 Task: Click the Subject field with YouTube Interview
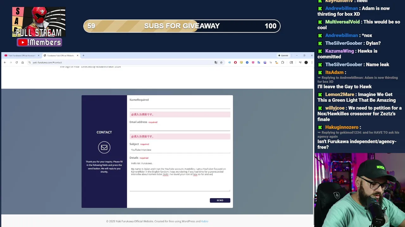pyautogui.click(x=180, y=150)
